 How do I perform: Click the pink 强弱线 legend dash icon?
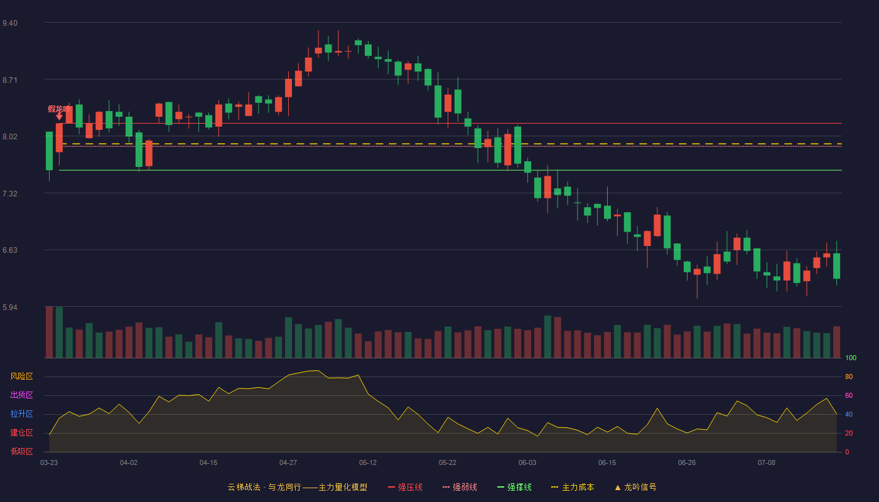coord(446,487)
